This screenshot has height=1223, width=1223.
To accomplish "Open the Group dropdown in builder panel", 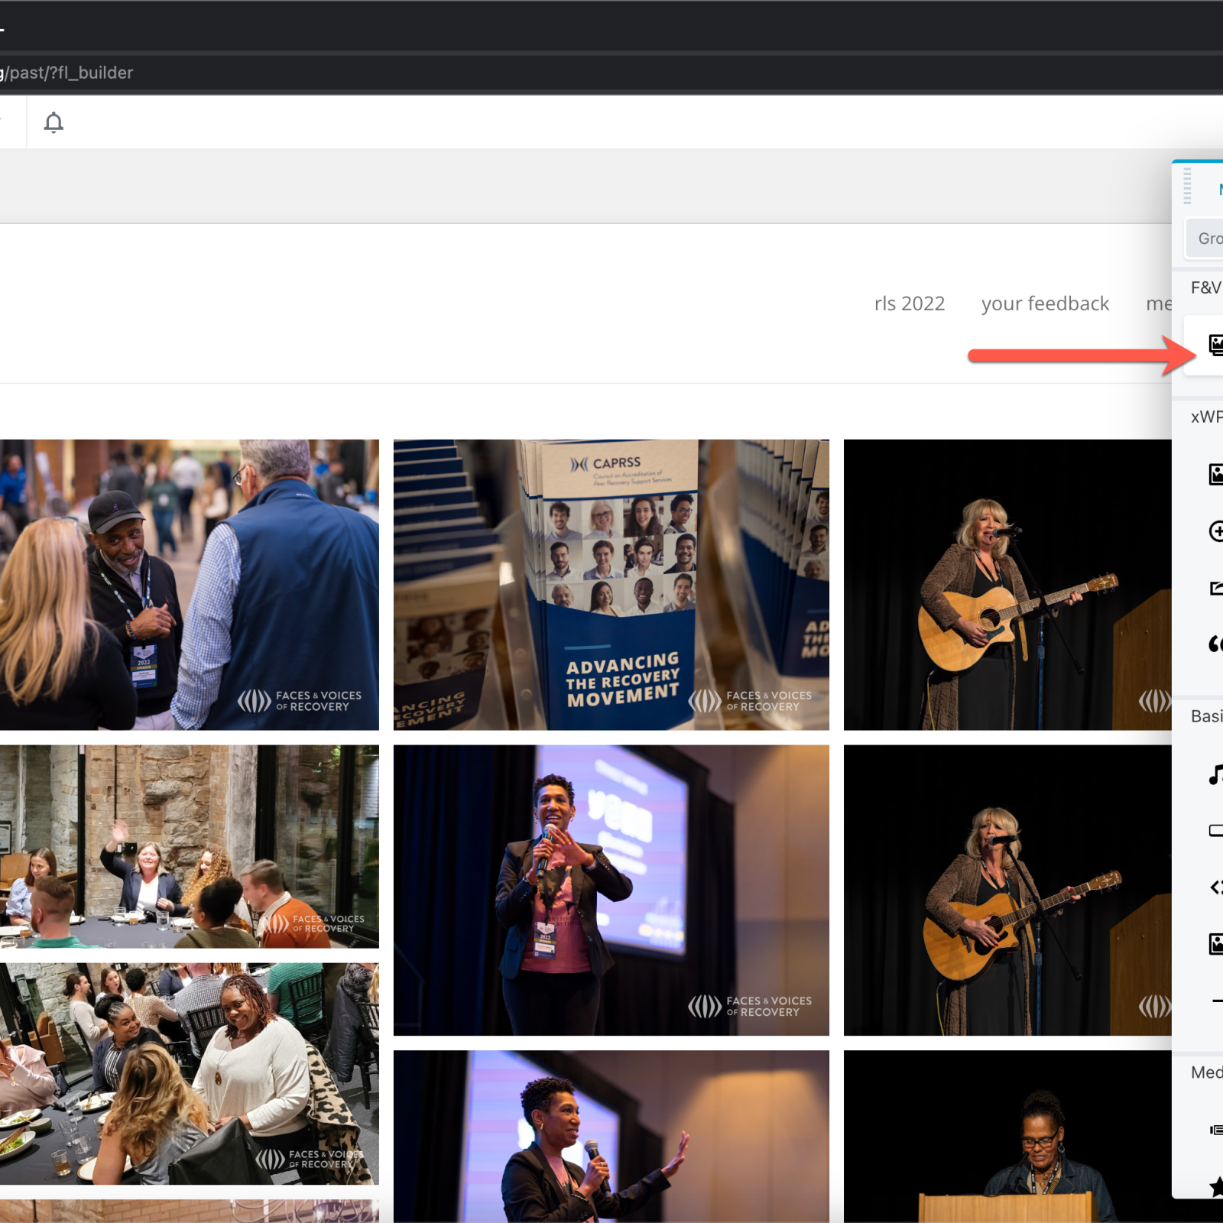I will click(x=1206, y=238).
